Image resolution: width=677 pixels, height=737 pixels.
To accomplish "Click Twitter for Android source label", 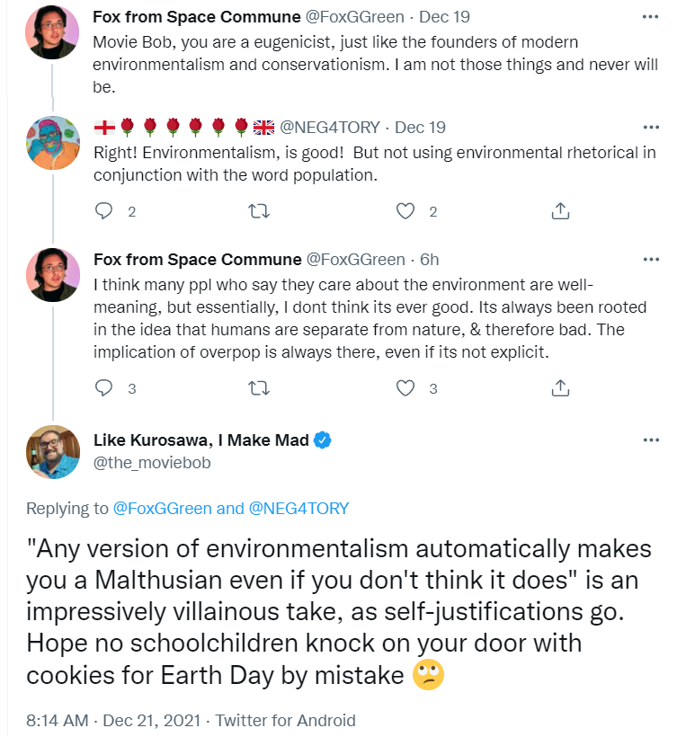I will [x=285, y=720].
